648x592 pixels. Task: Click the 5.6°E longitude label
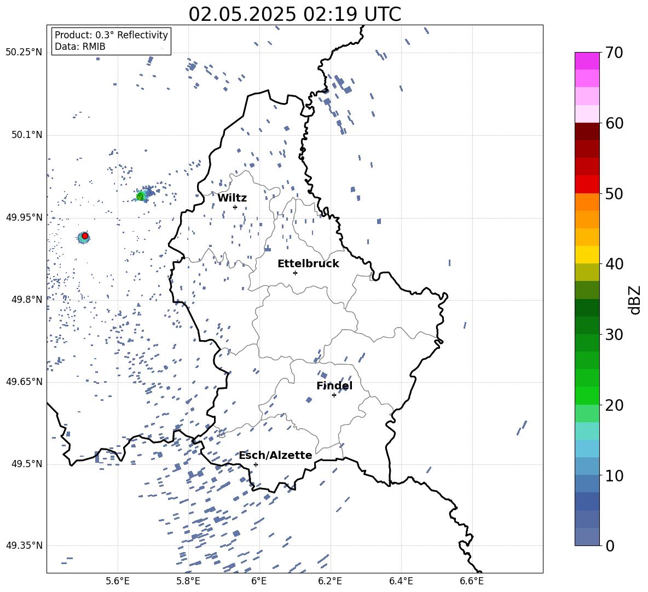click(118, 581)
